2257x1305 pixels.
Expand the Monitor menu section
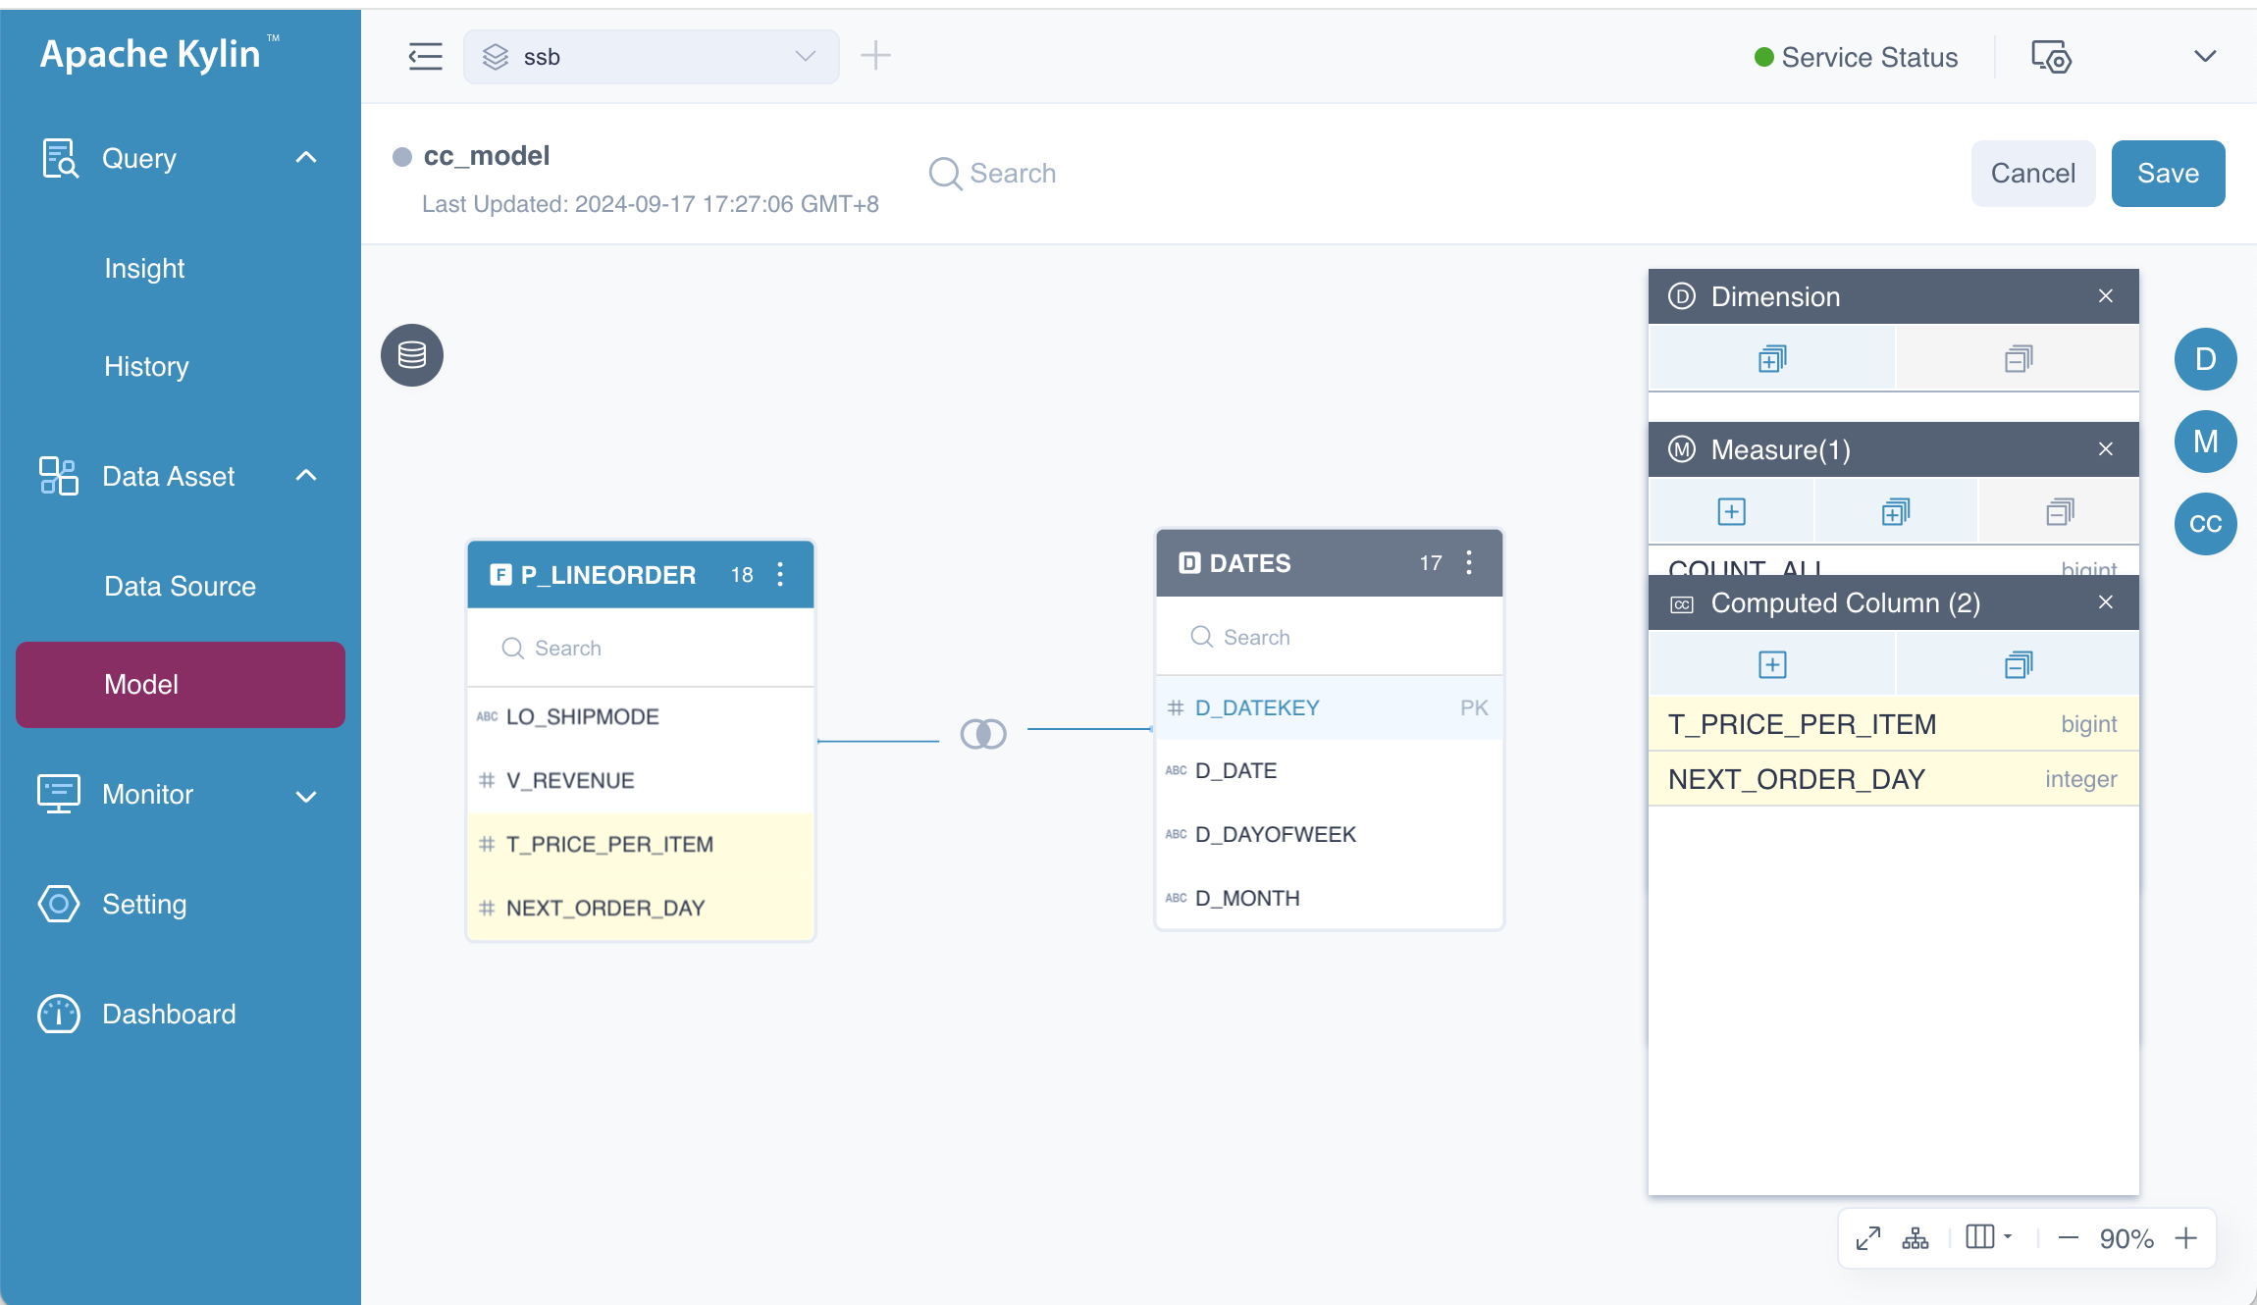coord(306,796)
